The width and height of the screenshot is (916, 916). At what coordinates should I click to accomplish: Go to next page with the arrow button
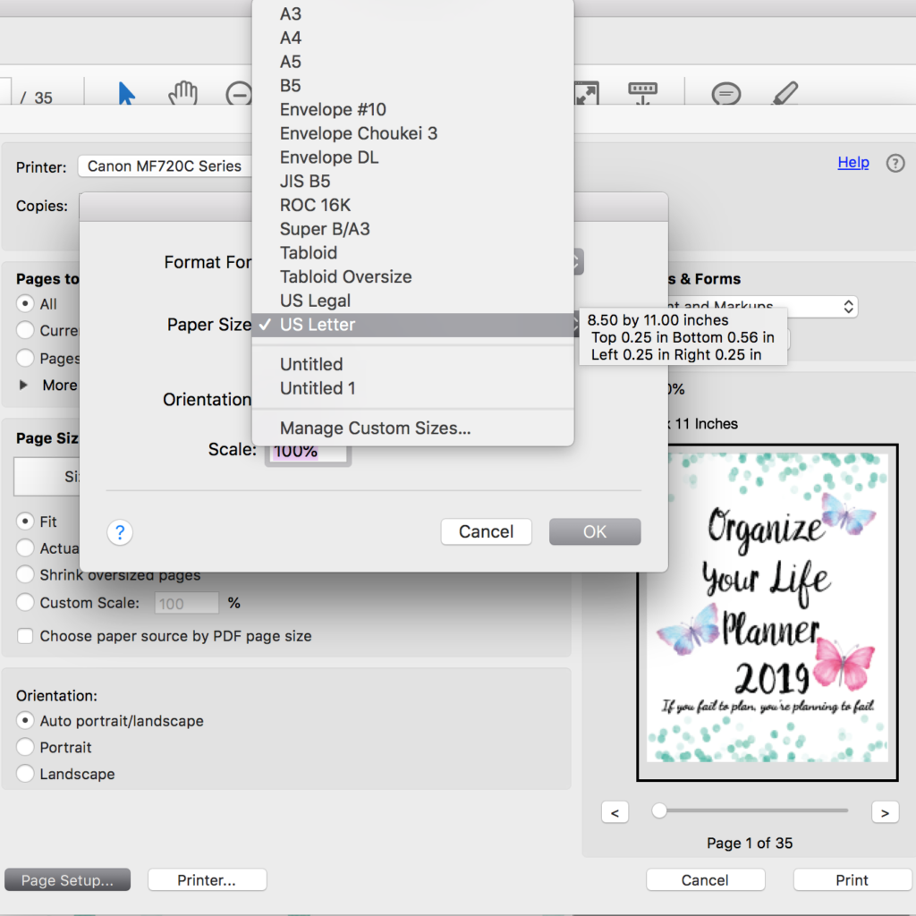coord(885,811)
